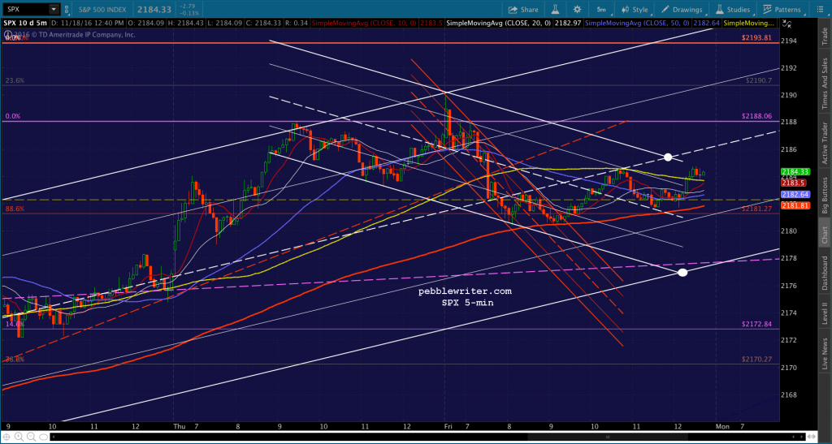Click the orange 2181.81 price axis bubble

point(795,205)
